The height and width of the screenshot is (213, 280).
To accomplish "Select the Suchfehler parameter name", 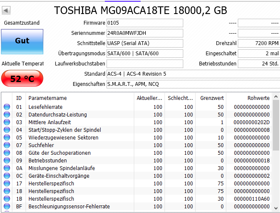I will (41, 145).
